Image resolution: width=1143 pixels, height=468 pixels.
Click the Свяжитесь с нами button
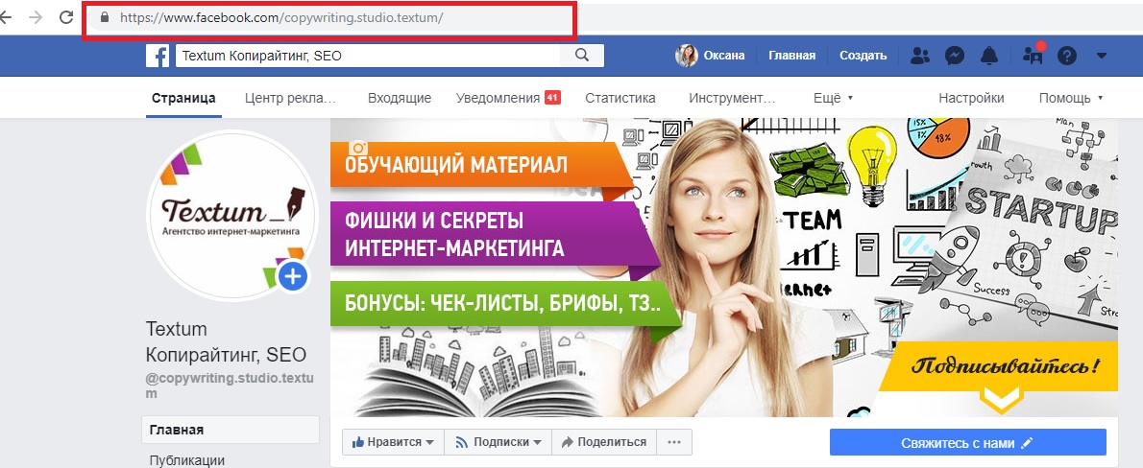point(967,442)
